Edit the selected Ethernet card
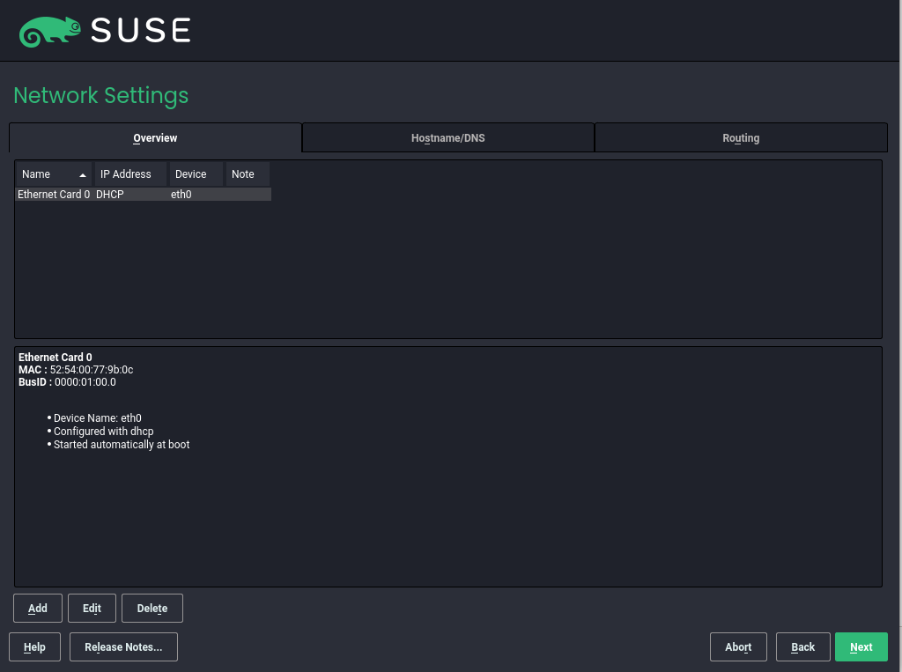Screen dimensions: 902x672 (x=92, y=608)
